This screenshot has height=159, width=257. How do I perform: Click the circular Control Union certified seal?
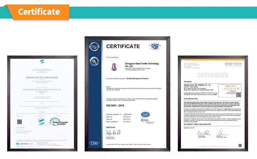click(x=41, y=122)
